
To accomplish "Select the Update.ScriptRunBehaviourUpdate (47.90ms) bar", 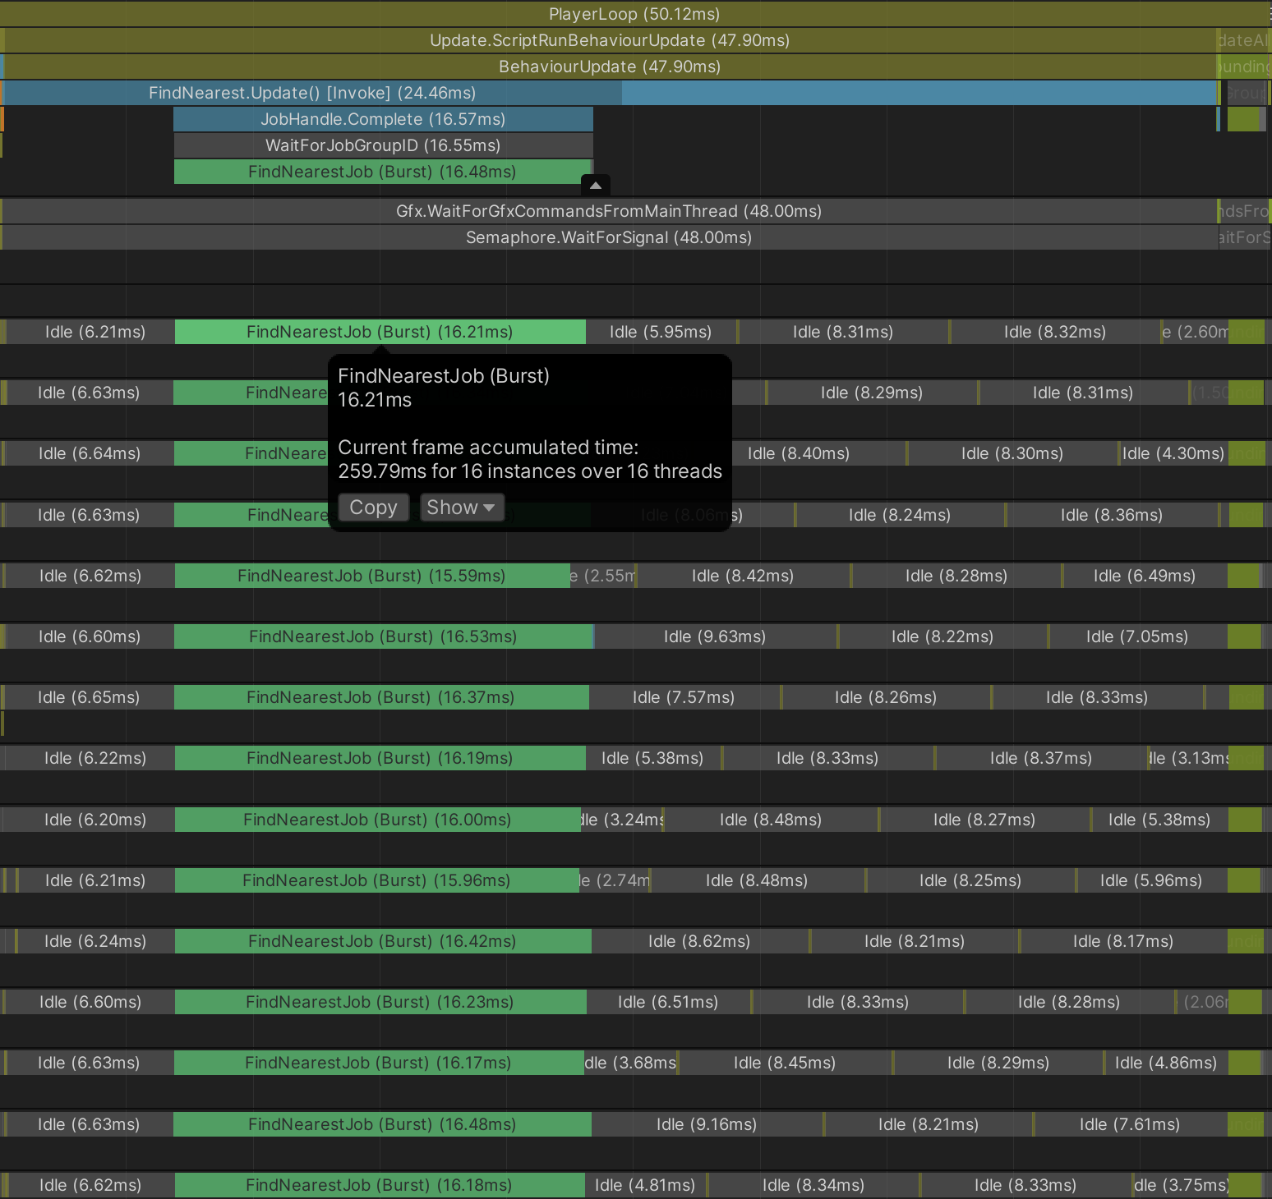I will (x=609, y=40).
